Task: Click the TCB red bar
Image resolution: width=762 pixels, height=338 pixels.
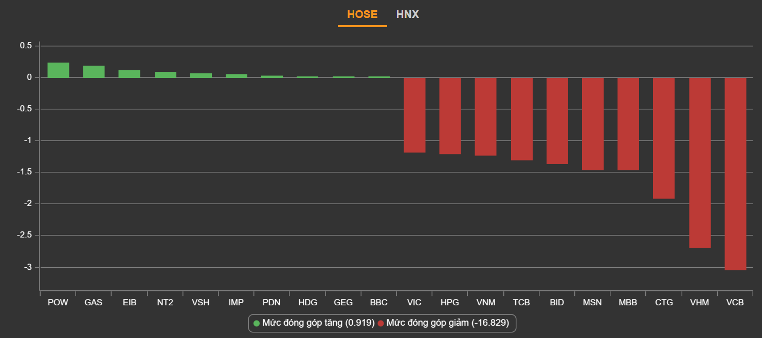Action: point(521,119)
